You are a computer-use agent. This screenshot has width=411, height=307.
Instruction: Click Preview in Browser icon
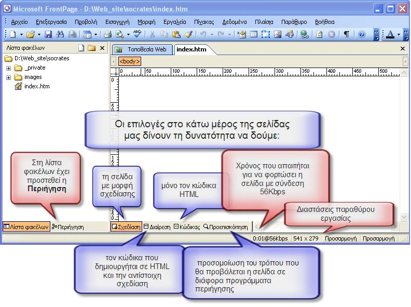[120, 34]
